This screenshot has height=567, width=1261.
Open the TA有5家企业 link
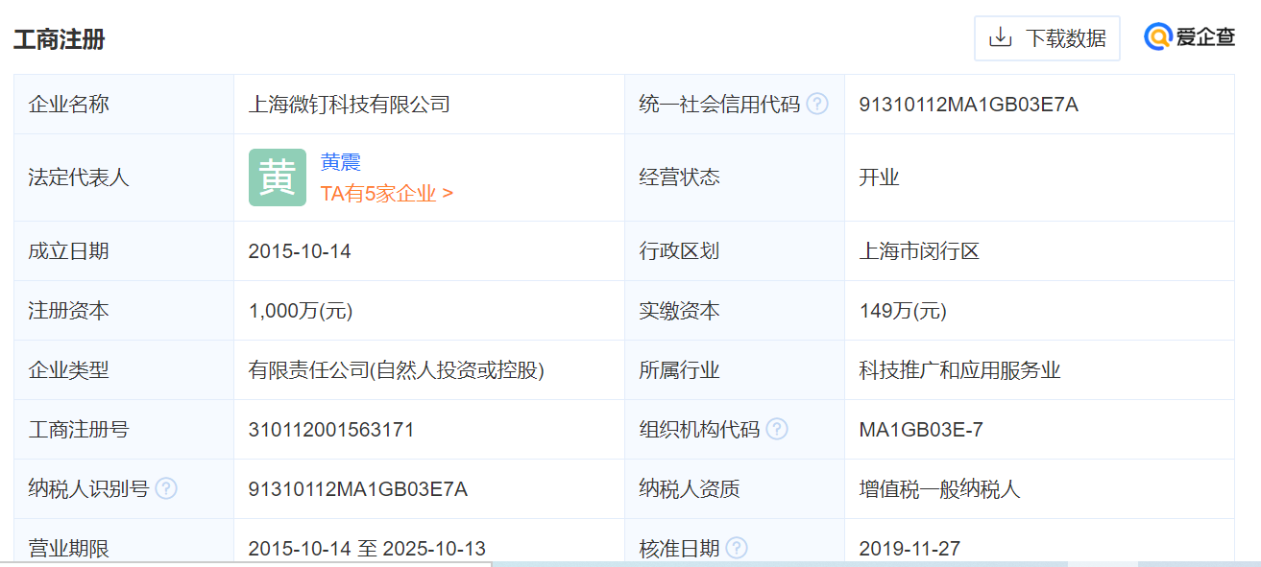tap(387, 193)
